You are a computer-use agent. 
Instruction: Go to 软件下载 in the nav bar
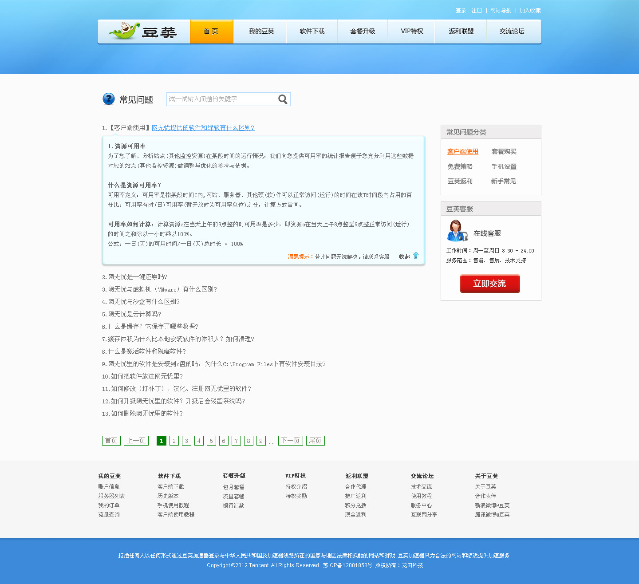pyautogui.click(x=312, y=32)
